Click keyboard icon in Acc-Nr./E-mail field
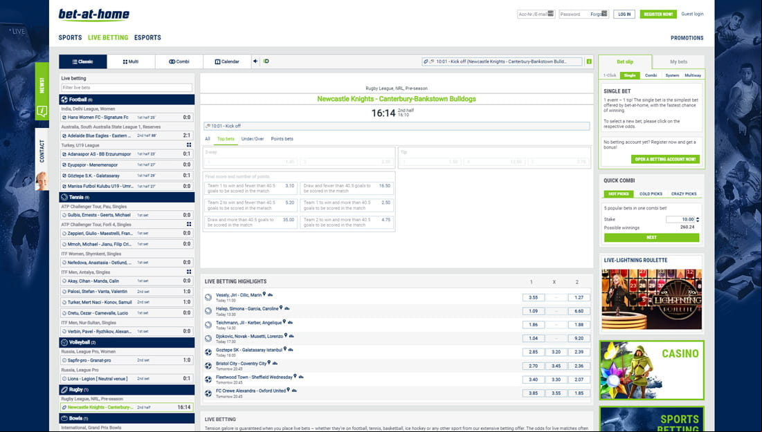 [x=551, y=14]
